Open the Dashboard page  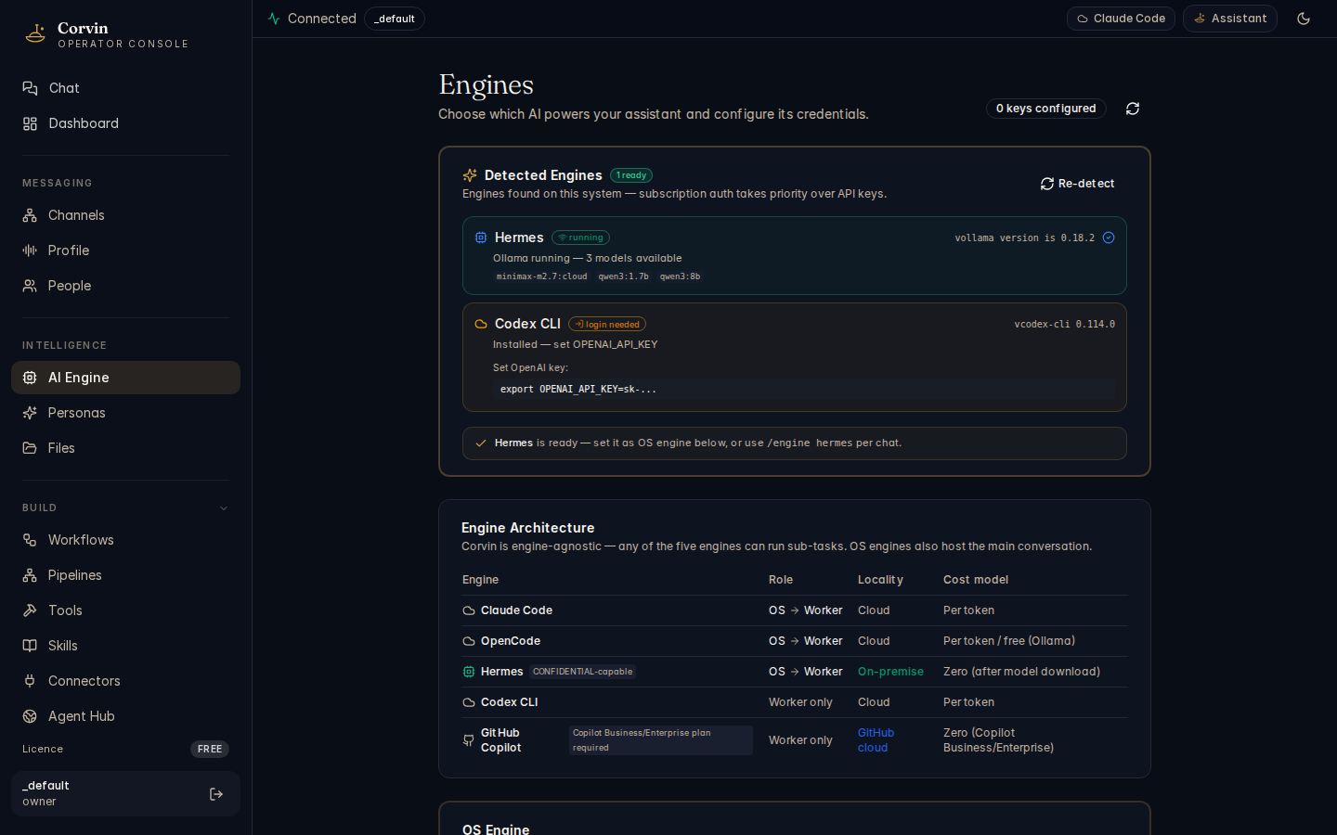[125, 123]
